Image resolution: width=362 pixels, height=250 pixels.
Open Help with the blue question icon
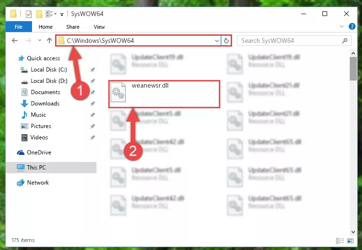(x=352, y=26)
